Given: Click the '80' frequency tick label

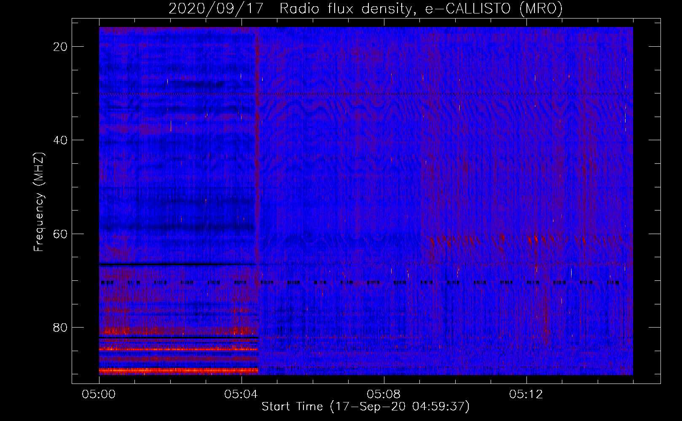Looking at the screenshot, I should (61, 327).
